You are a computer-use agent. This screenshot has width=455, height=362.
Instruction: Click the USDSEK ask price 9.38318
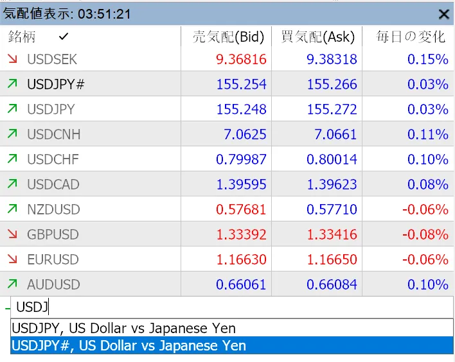click(x=332, y=60)
